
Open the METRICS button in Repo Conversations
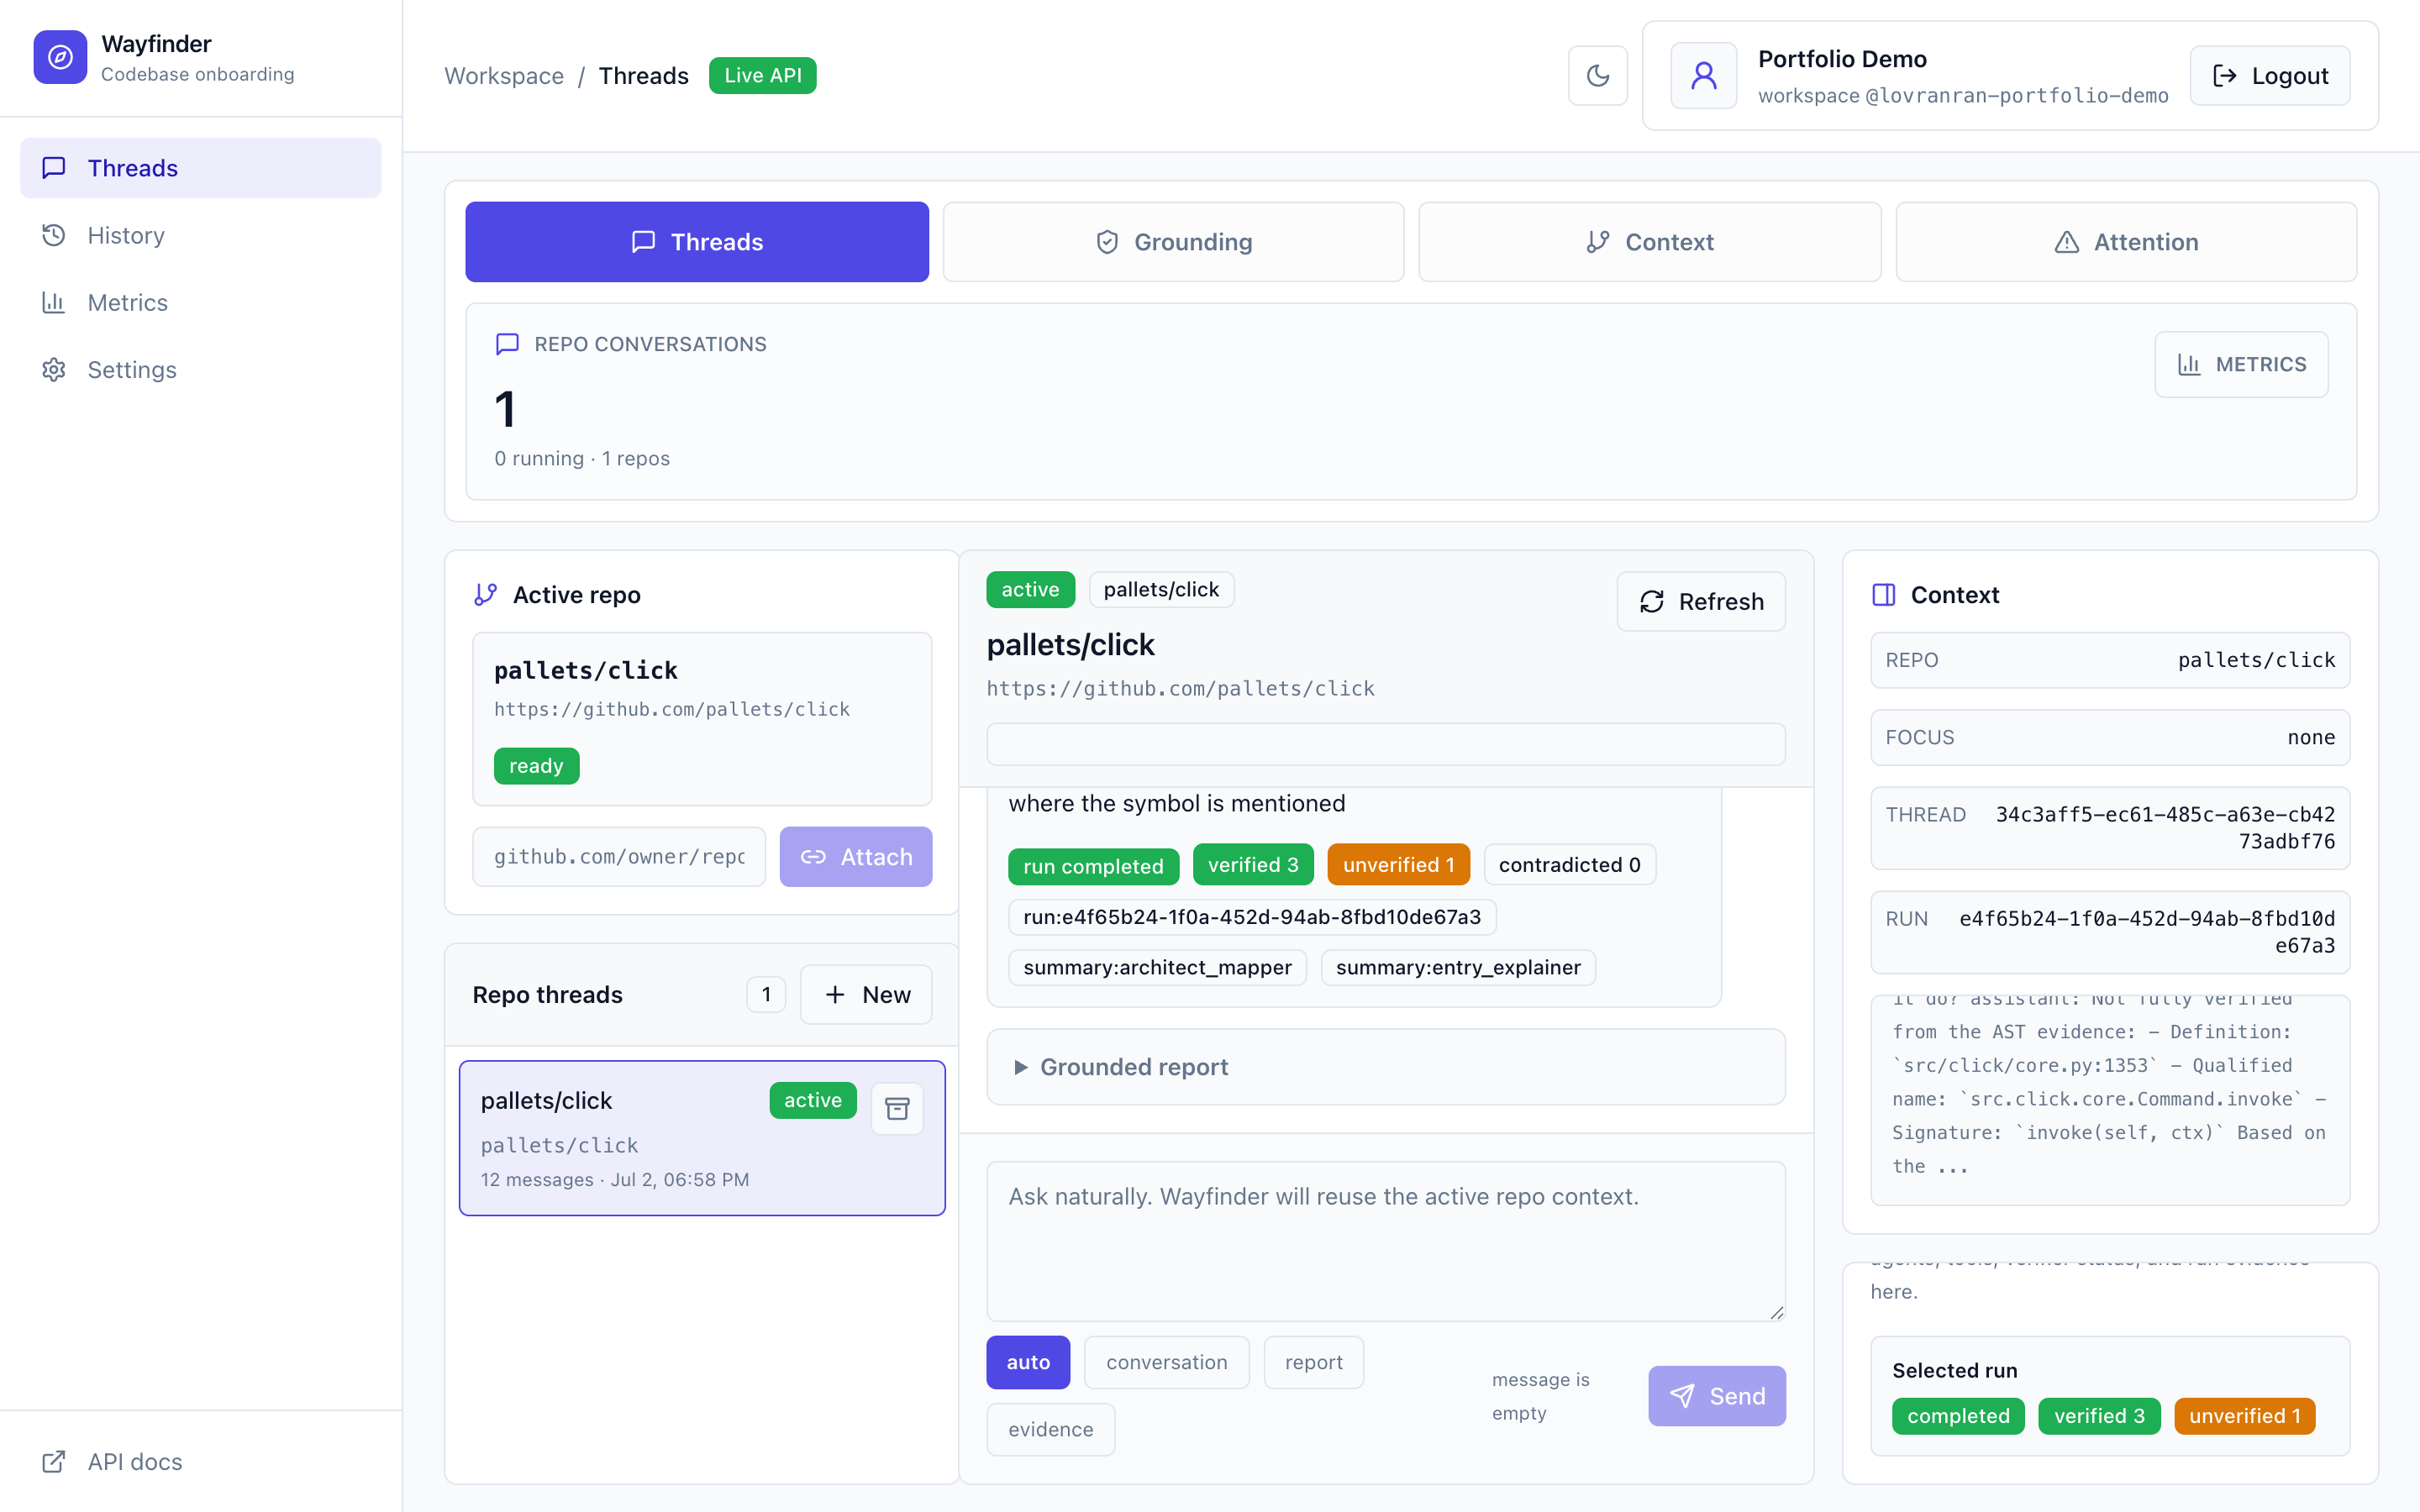(x=2241, y=365)
